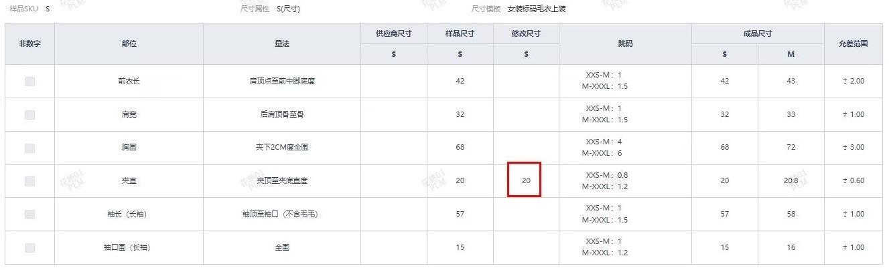Click the 供应商尺寸 cell for 肩宽

(393, 115)
